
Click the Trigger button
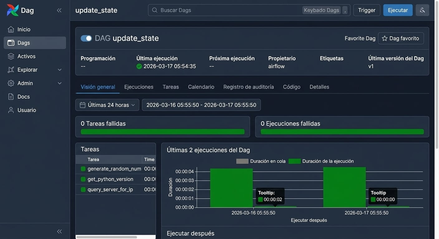pos(367,10)
